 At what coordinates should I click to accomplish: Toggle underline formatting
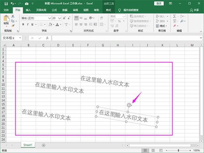pos(32,24)
